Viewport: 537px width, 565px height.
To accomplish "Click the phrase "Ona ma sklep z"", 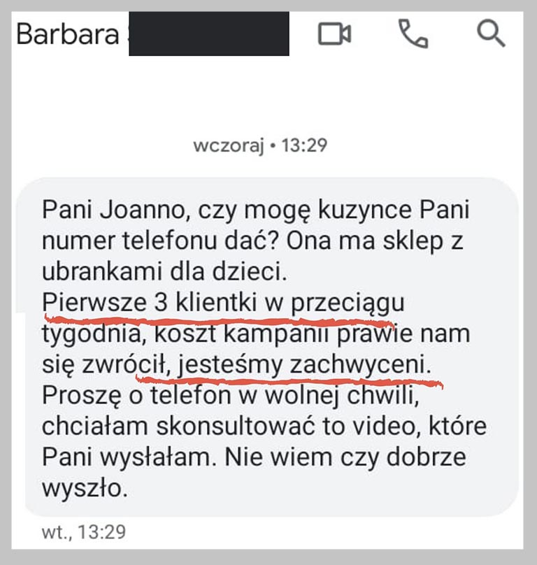I will point(375,241).
